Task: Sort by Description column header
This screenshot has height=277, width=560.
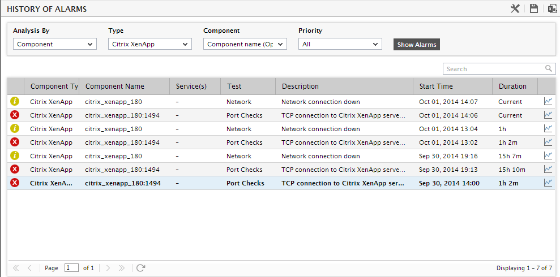Action: (x=344, y=86)
